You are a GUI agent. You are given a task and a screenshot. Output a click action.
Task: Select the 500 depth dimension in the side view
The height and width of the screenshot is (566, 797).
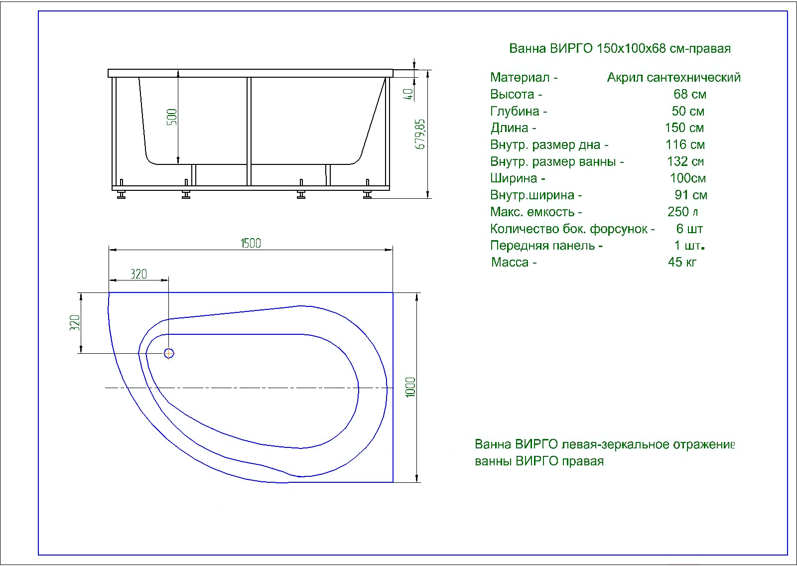172,117
